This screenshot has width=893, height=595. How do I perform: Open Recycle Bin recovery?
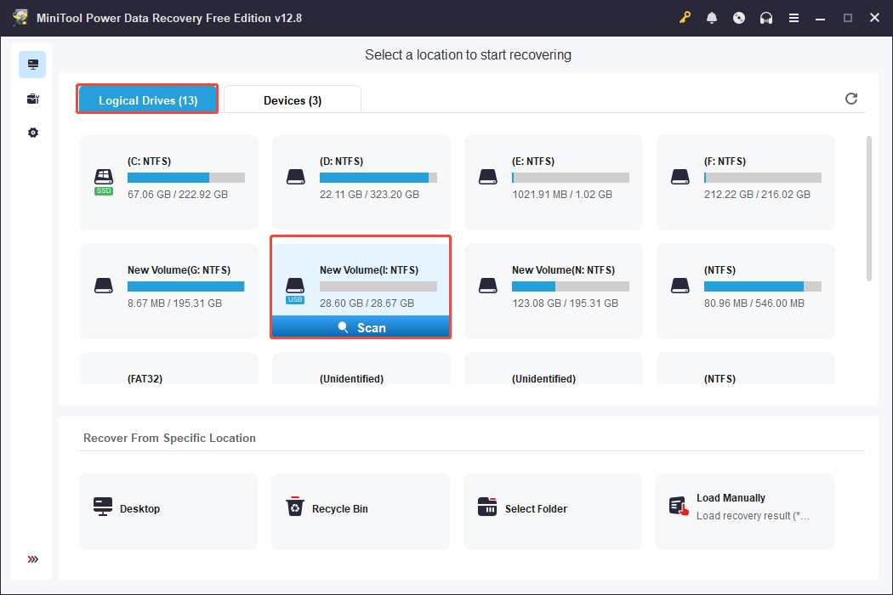[360, 511]
